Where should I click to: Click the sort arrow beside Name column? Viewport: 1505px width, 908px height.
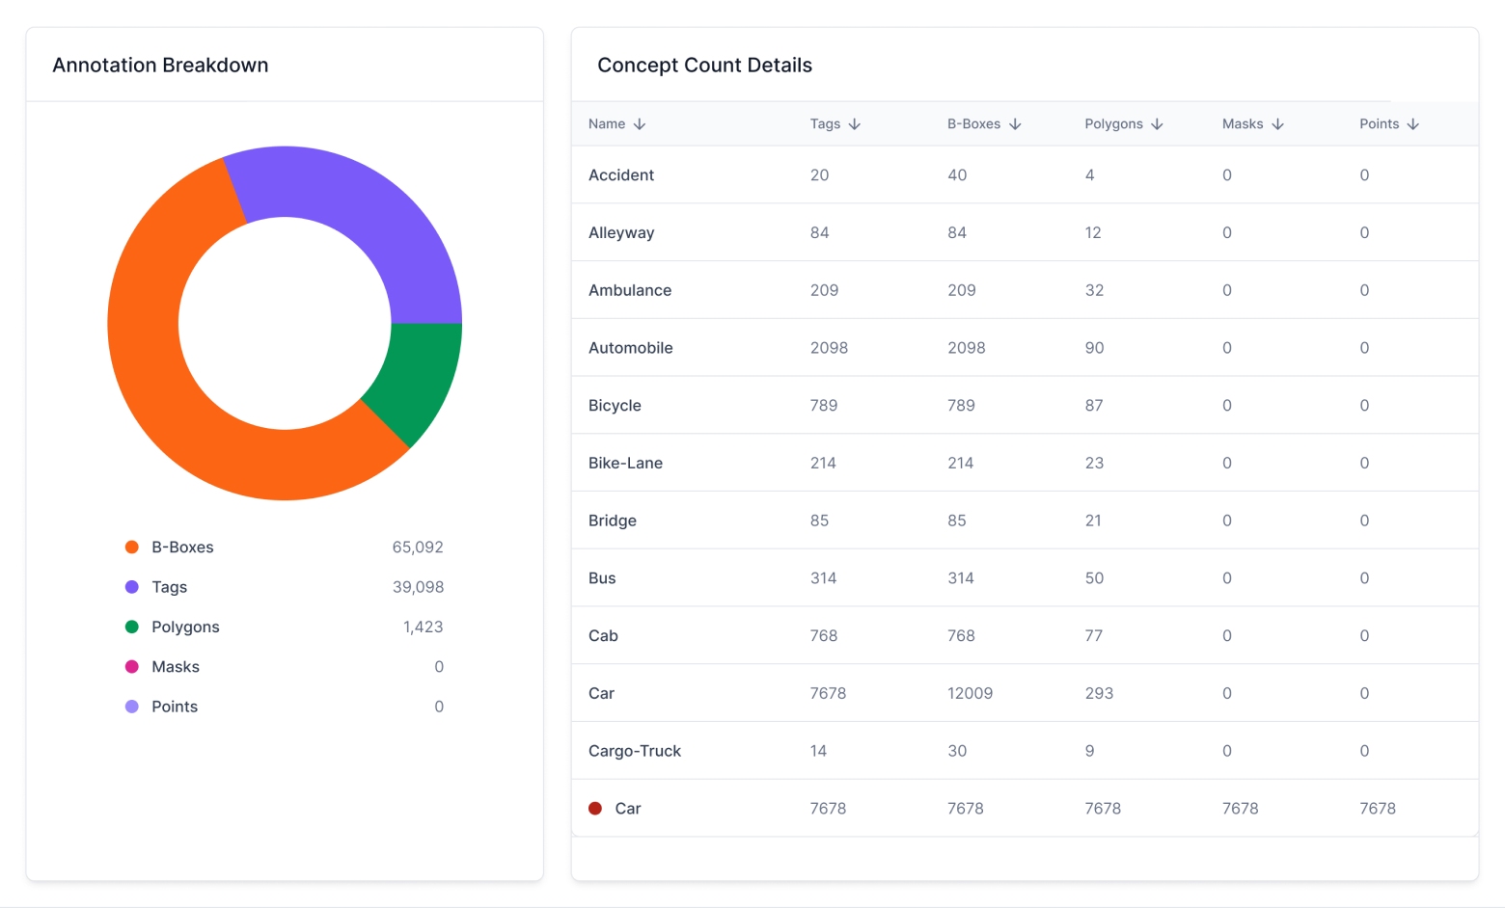pyautogui.click(x=640, y=124)
